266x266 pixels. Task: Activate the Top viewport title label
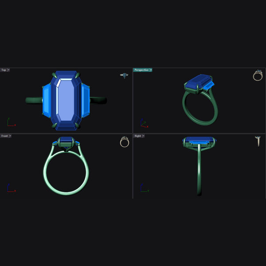coord(4,70)
